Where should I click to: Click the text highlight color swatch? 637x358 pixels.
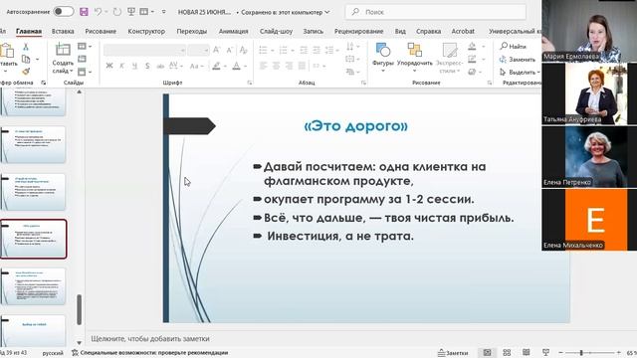(x=216, y=66)
